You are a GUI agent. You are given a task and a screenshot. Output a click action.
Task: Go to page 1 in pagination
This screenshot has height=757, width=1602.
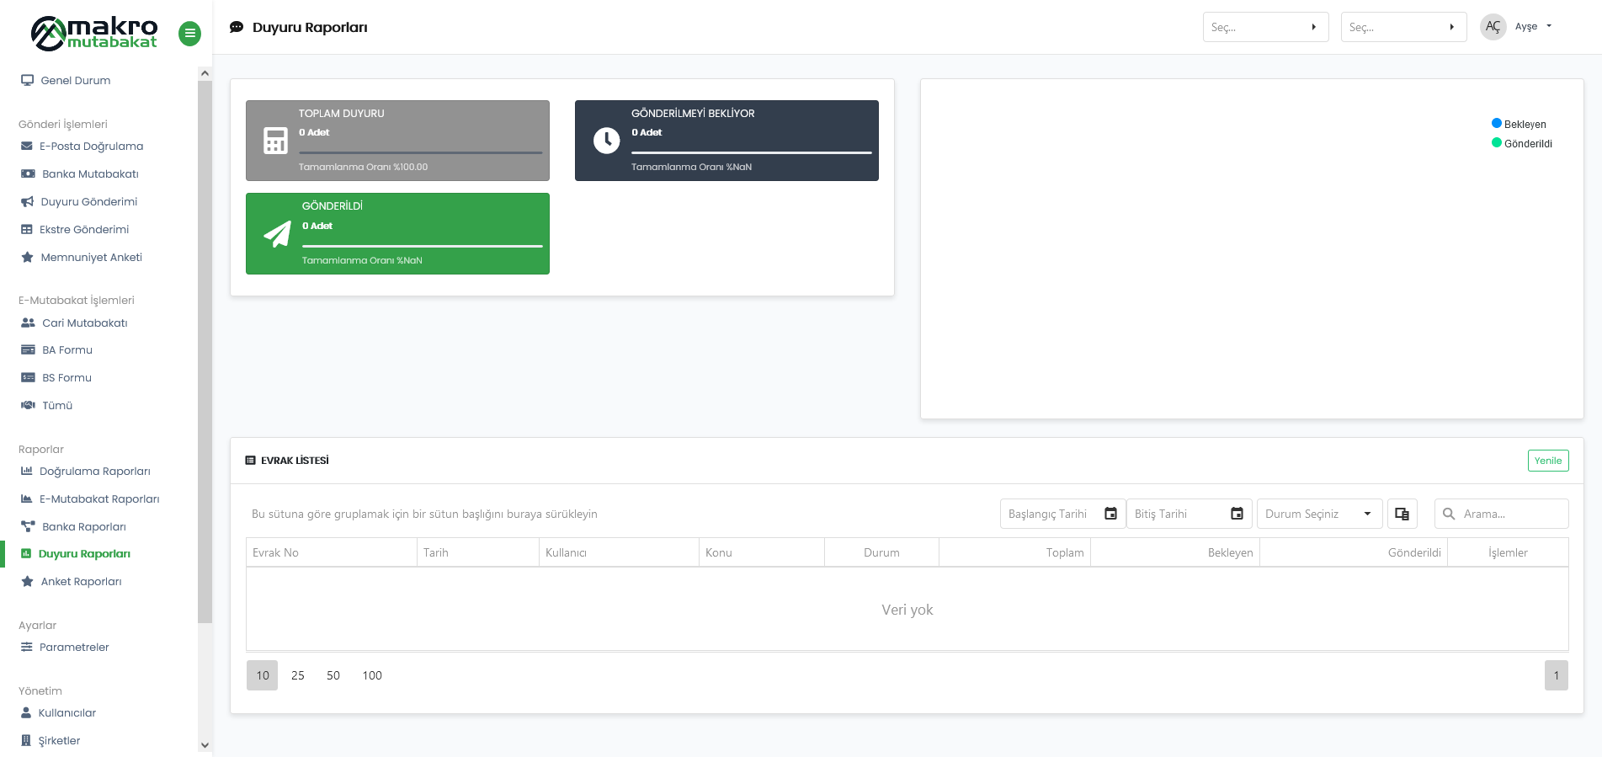coord(1556,675)
